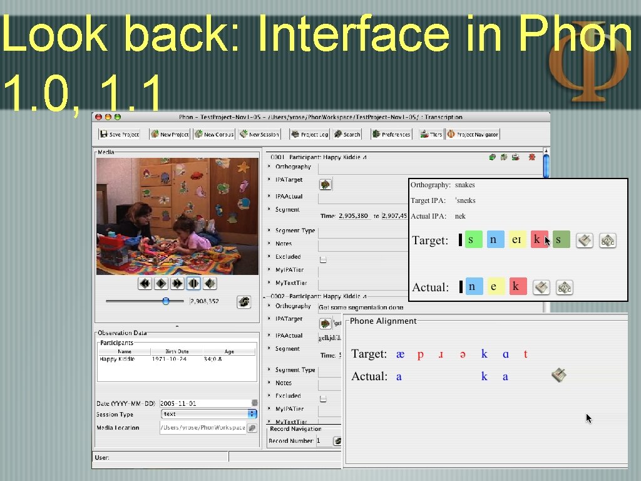Select dark green final Target phone 's'
Viewport: 641px width, 481px height.
tap(561, 240)
